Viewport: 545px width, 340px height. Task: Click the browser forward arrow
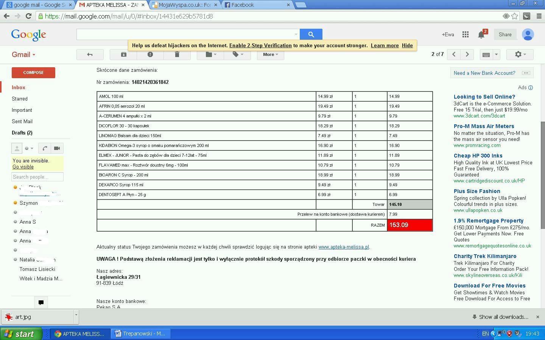(17, 16)
